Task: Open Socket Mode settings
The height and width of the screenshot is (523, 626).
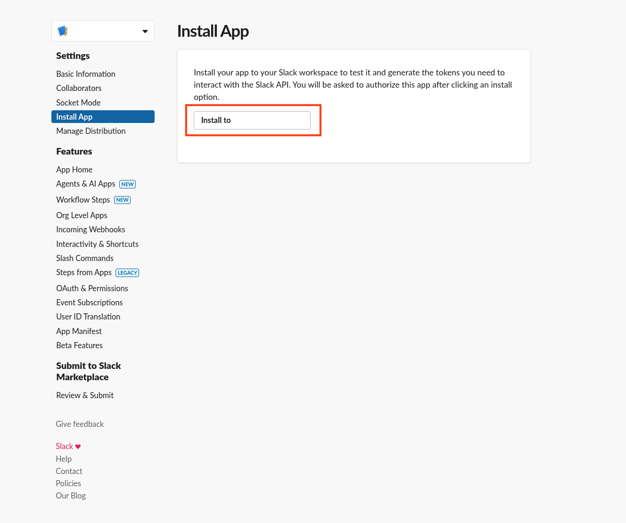Action: (78, 103)
